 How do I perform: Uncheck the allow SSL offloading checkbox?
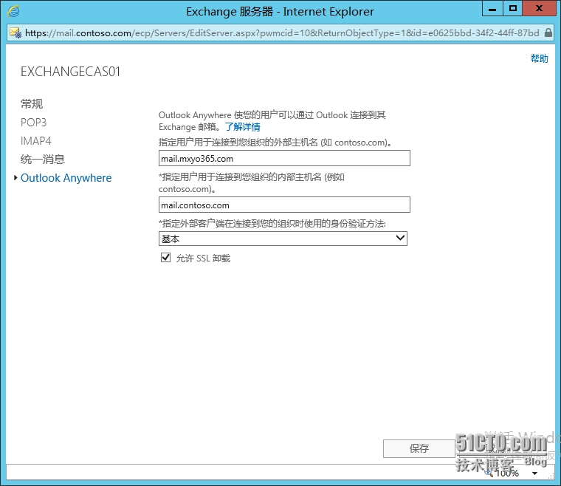[165, 258]
